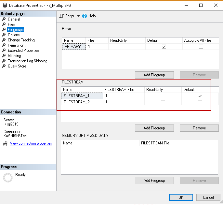
Task: Set FILESTREAM_2 as the default filegroup
Action: 200,102
